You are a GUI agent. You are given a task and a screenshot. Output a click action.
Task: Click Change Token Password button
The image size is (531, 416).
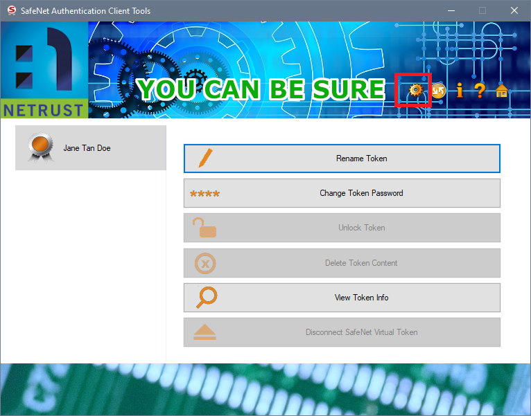[342, 193]
